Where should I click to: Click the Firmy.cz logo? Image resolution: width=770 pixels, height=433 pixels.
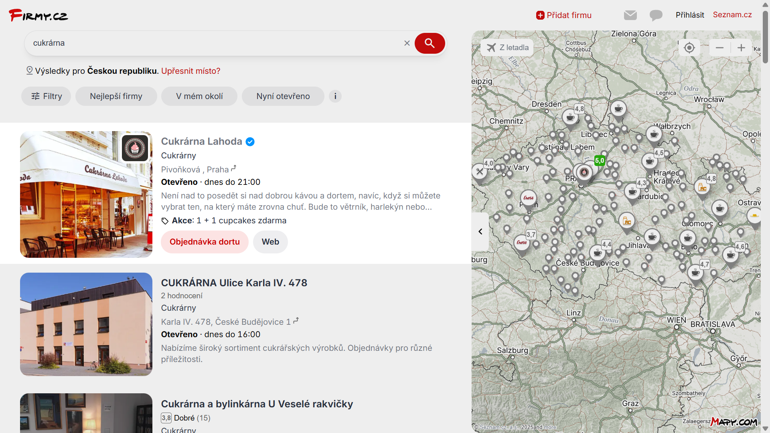coord(38,15)
